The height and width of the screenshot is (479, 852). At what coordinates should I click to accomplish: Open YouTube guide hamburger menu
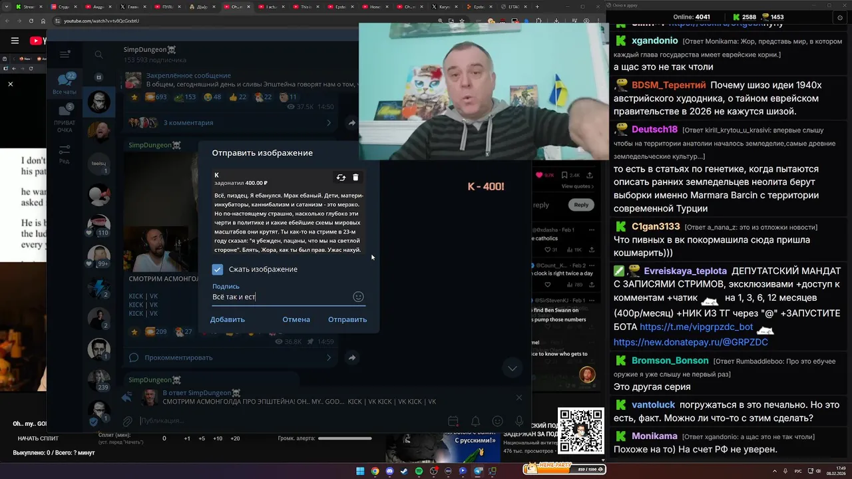15,41
